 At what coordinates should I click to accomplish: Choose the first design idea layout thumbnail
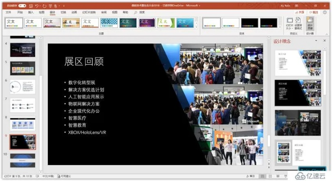[x=298, y=62]
